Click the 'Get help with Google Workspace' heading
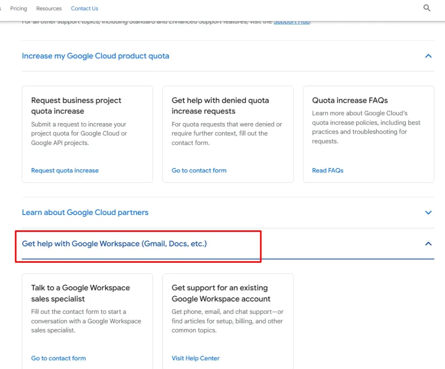The height and width of the screenshot is (369, 445). click(114, 244)
